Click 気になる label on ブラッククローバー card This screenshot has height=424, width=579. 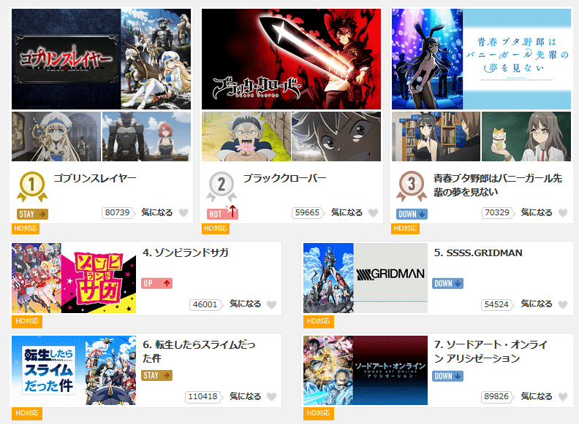coord(347,213)
